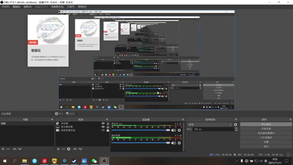Show hidden system tray icons
Screen dimensions: 293x165
237,161
